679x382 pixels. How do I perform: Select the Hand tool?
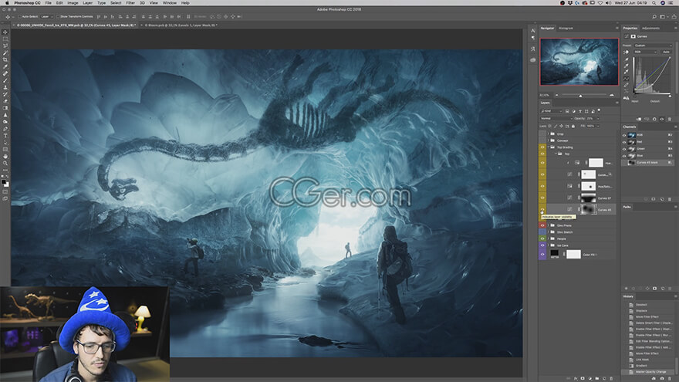(5, 157)
